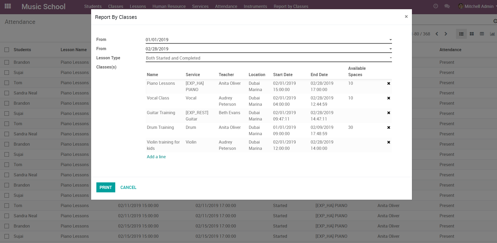This screenshot has width=497, height=243.
Task: Select the Sandra Neal row checkbox at bottom
Action: click(7, 216)
